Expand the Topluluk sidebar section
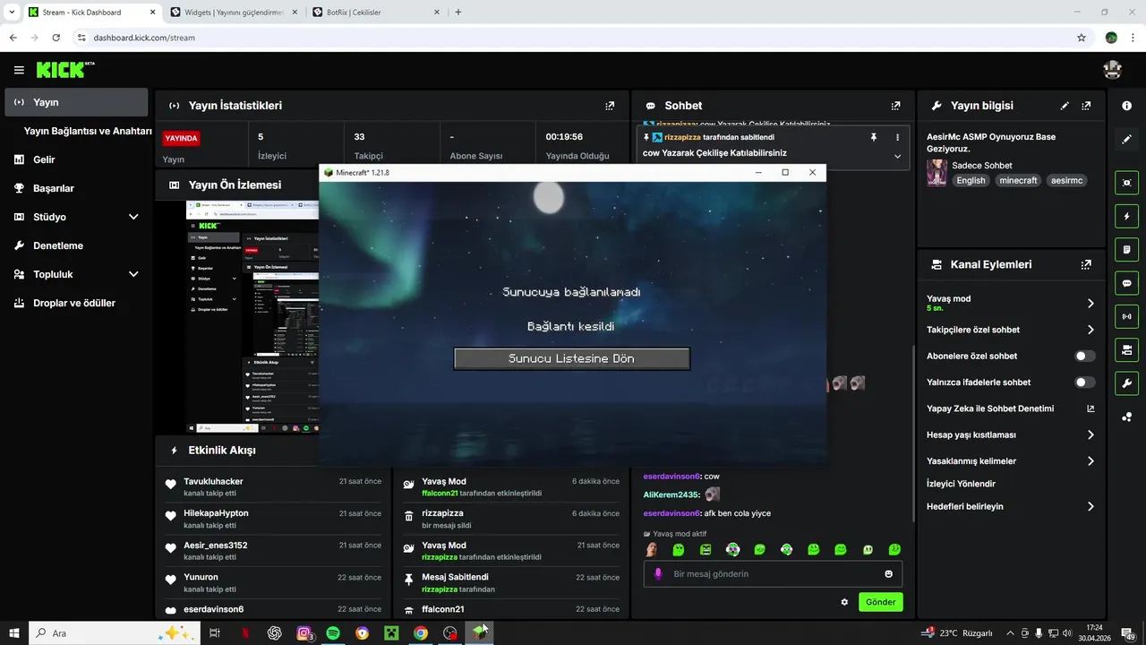 (x=133, y=274)
